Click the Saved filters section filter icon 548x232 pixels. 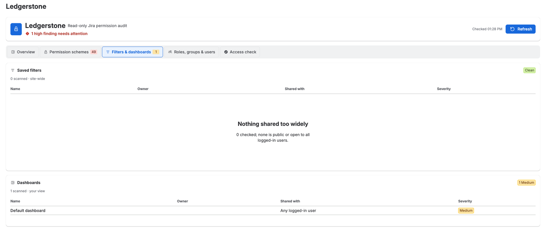pyautogui.click(x=13, y=70)
